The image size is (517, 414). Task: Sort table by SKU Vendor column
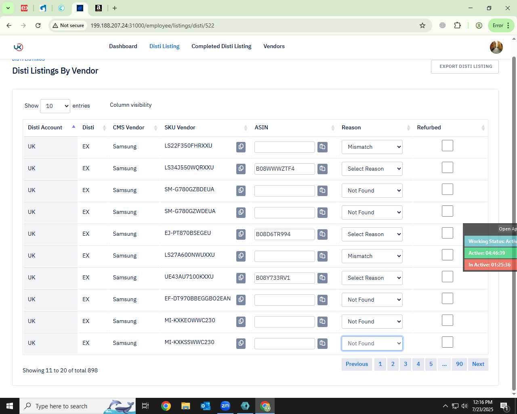coord(206,127)
